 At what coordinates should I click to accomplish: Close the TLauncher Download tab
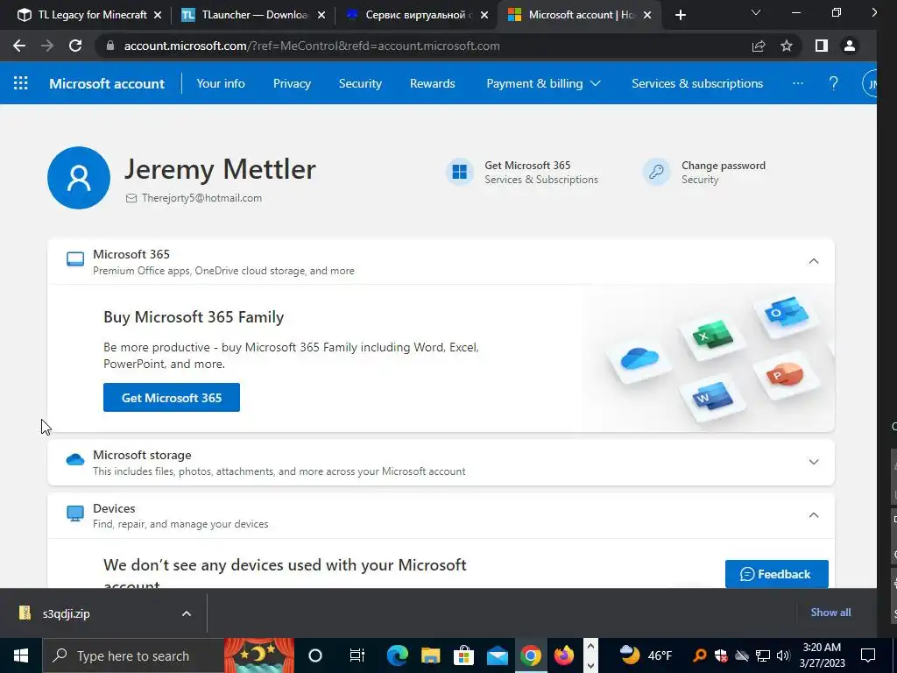coord(321,16)
